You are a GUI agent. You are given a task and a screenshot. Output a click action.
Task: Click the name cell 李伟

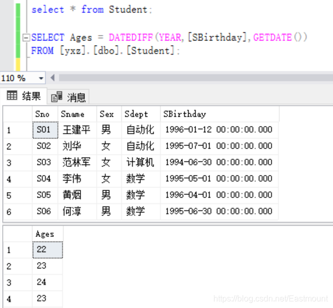[x=77, y=179]
